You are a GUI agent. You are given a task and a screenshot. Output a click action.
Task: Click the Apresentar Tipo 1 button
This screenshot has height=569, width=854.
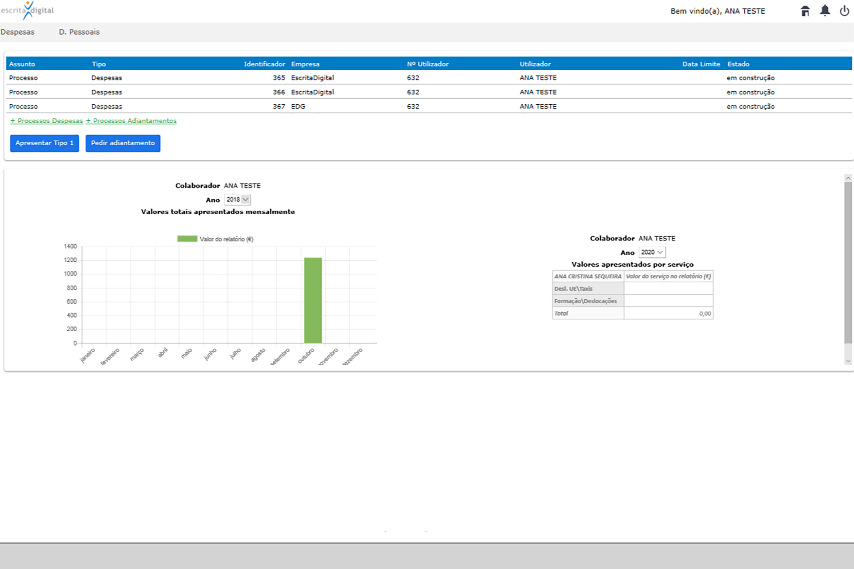click(44, 143)
